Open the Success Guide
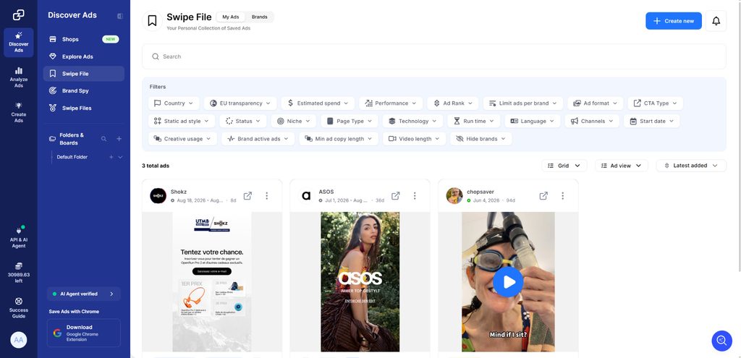This screenshot has width=741, height=358. tap(18, 308)
